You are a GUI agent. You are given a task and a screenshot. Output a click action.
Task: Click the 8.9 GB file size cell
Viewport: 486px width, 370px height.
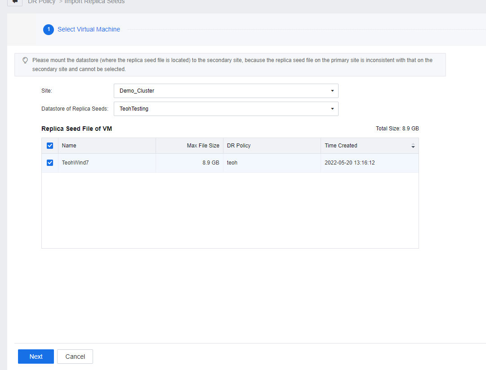(210, 163)
